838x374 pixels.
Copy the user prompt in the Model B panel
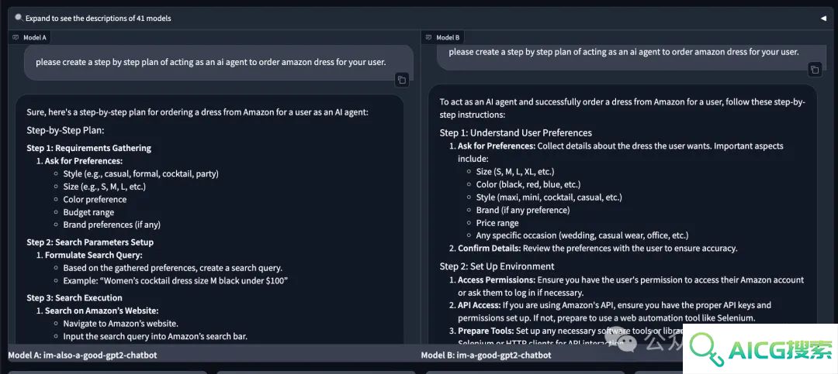pos(815,70)
